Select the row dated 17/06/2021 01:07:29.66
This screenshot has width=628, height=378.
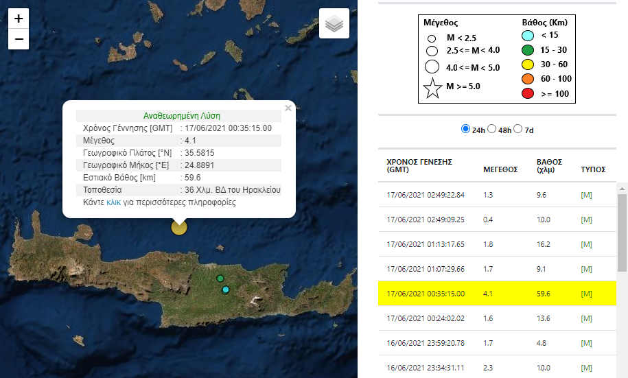[497, 269]
